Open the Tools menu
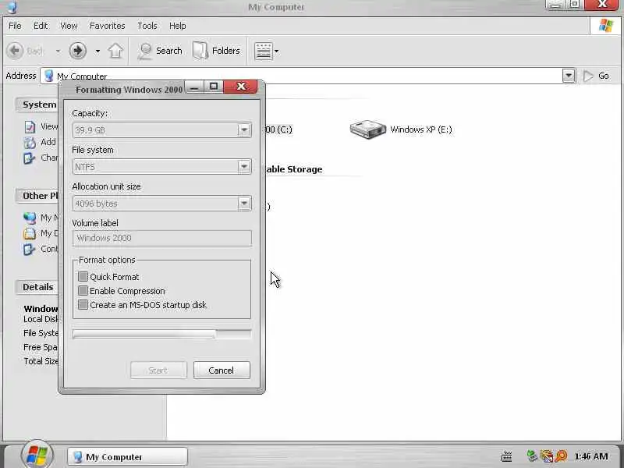The width and height of the screenshot is (624, 468). [147, 26]
